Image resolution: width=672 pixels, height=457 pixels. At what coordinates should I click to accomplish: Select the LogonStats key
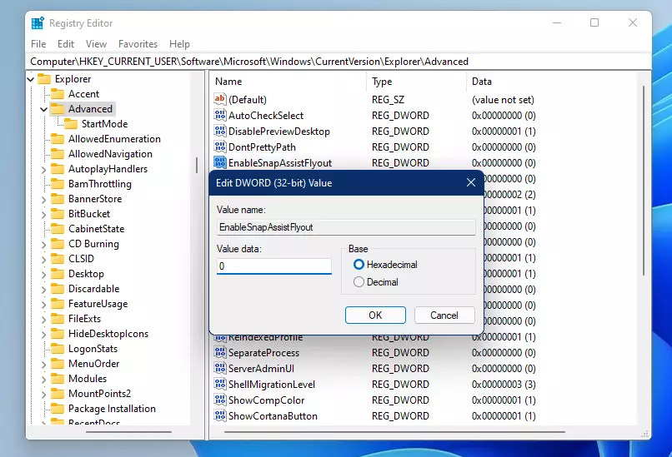pos(93,349)
